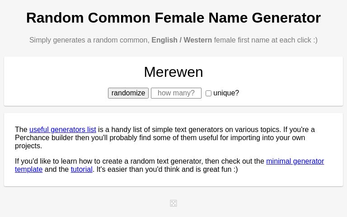Click the phrase "and the" between the two links
This screenshot has width=347, height=217.
(x=56, y=170)
